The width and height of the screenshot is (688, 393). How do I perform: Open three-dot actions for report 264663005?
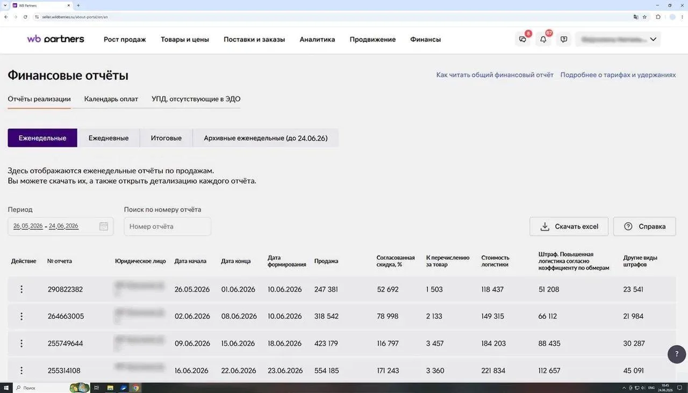[21, 316]
